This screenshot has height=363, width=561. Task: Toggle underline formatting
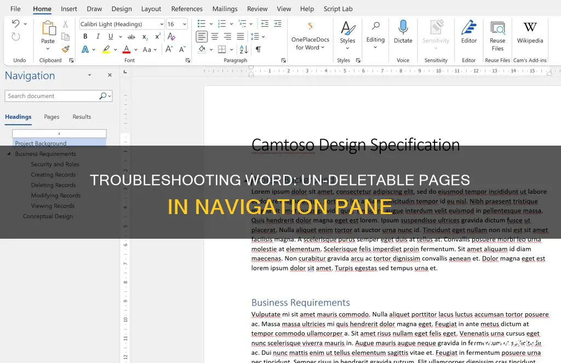(111, 37)
